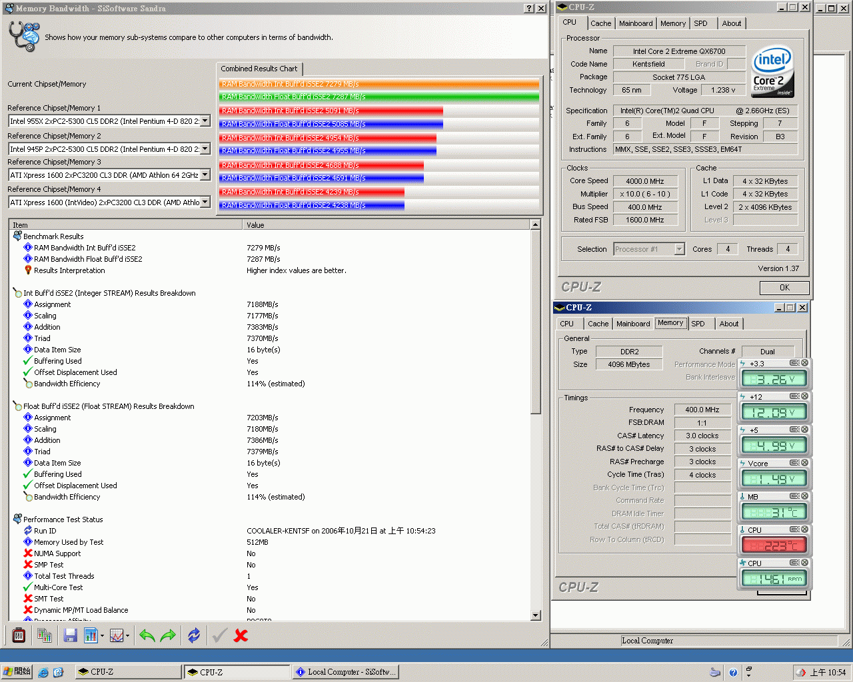The image size is (853, 682).
Task: Select the Combined Results Chart tab
Action: pos(259,69)
